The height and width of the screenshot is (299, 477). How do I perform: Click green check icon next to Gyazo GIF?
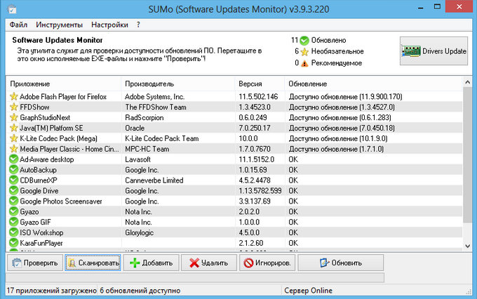pos(14,222)
